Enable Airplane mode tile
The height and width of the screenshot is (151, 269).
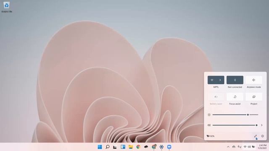254,80
